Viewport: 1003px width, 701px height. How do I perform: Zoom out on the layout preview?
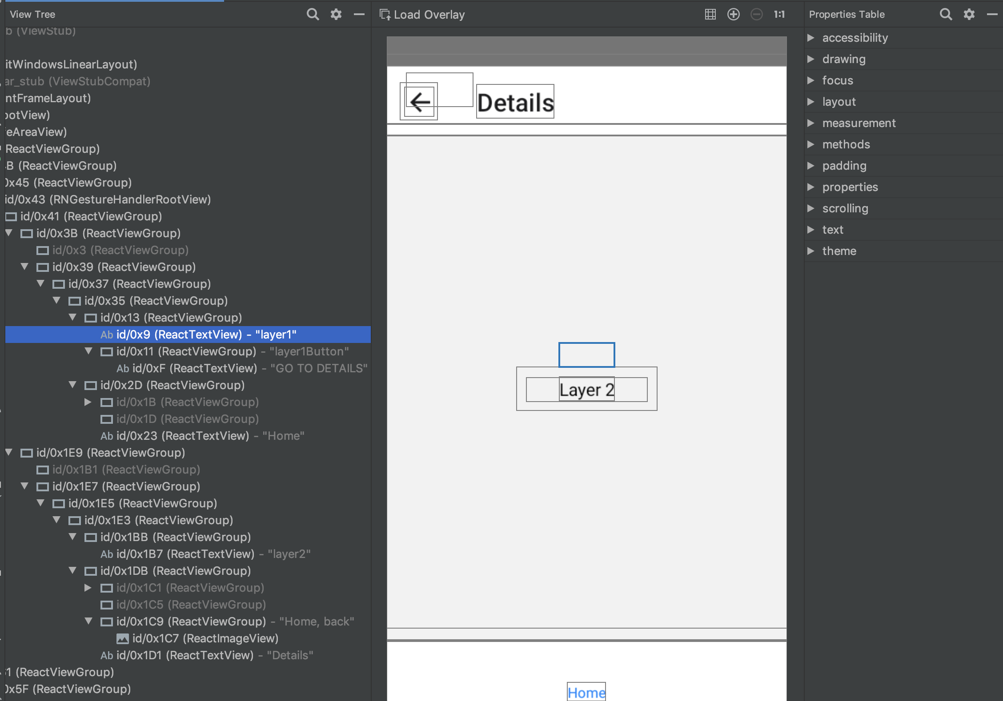(x=756, y=14)
